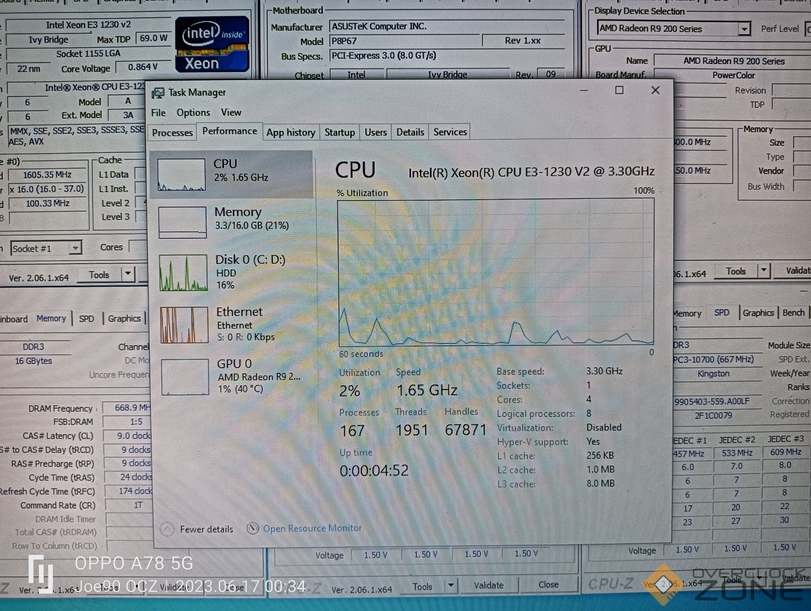The image size is (811, 611).
Task: Open Memory tab in the lower-left CPU-Z window
Action: tap(51, 318)
